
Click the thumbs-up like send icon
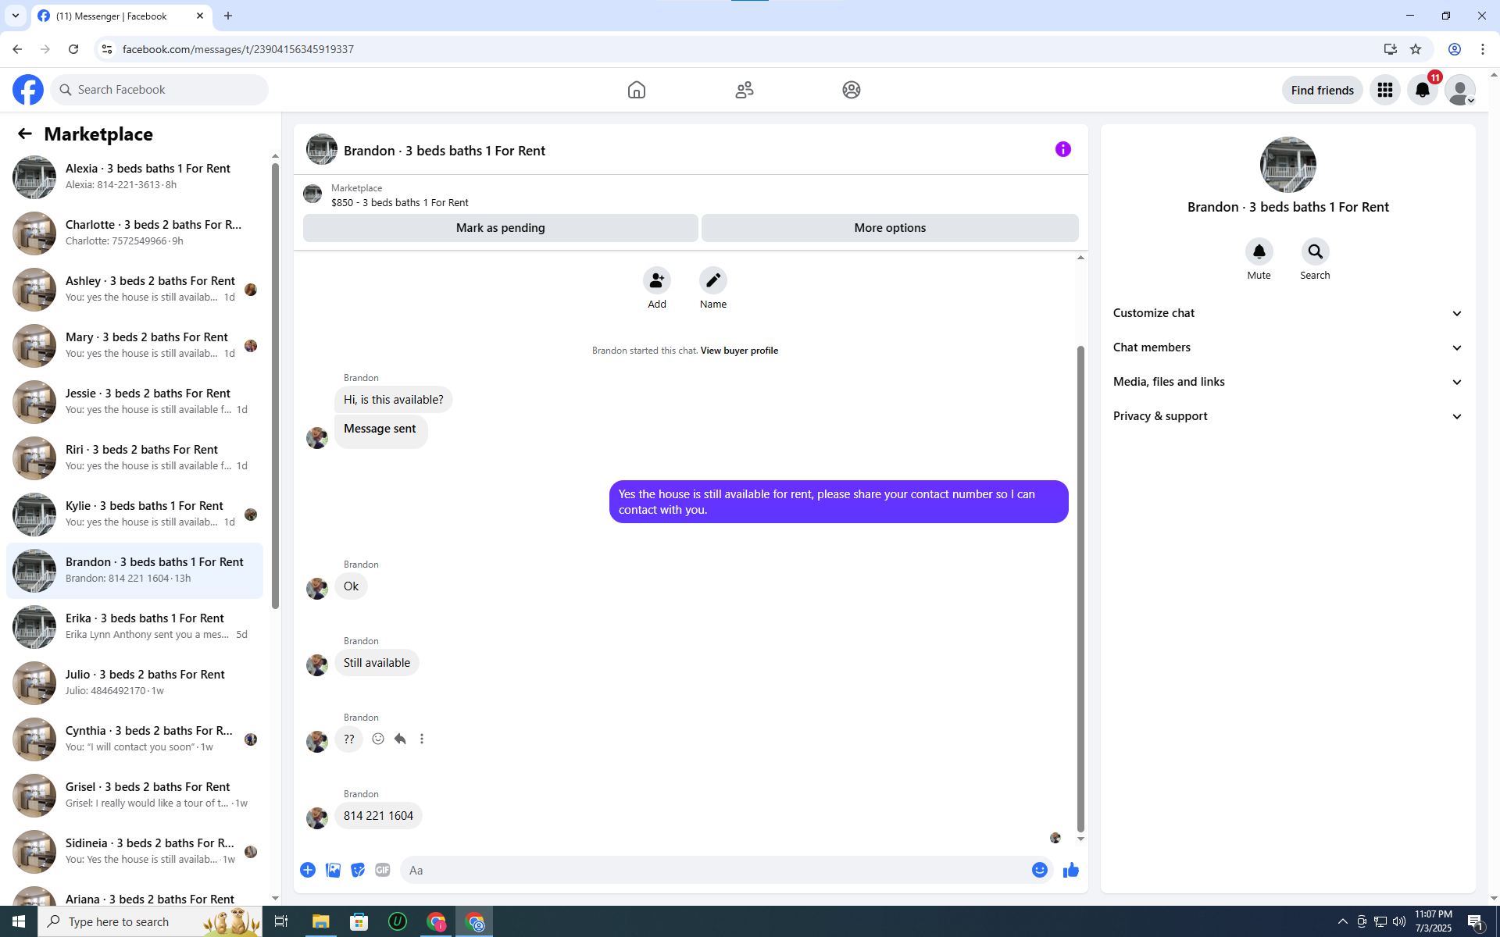[x=1070, y=870]
